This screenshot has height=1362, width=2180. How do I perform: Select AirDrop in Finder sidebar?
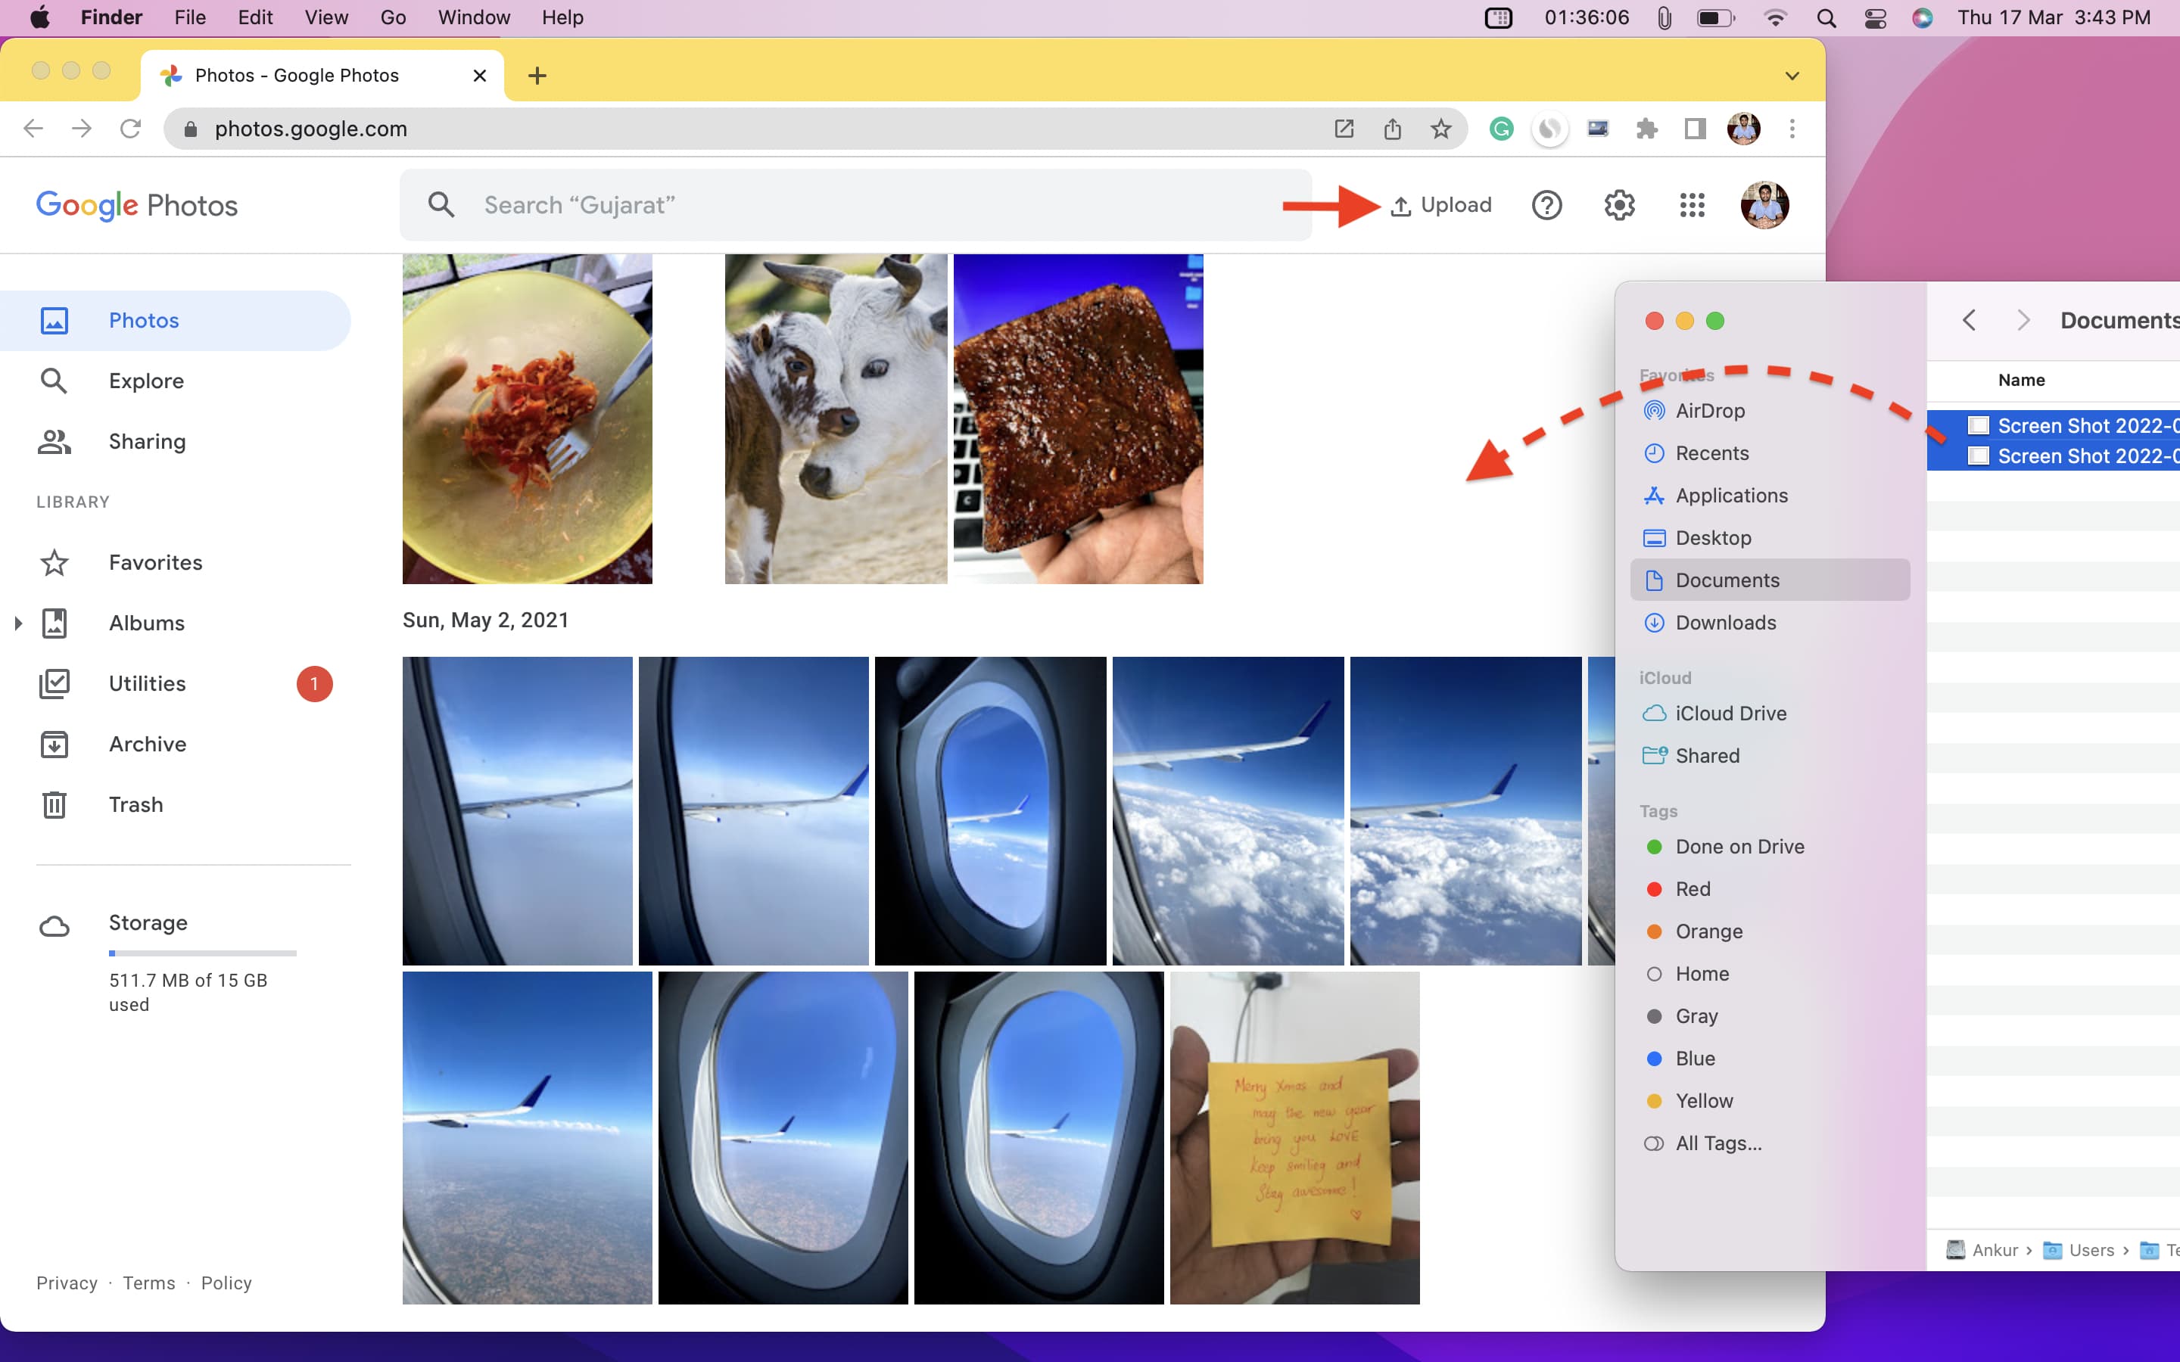[1769, 411]
